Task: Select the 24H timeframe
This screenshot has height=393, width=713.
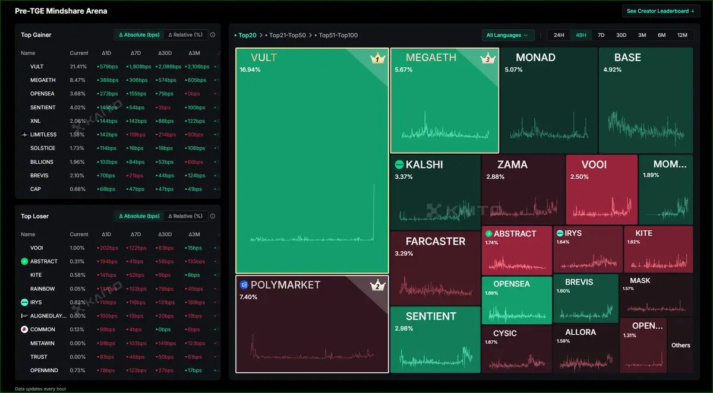Action: click(x=559, y=35)
